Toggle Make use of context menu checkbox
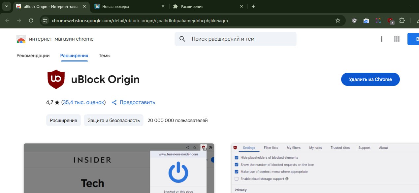The width and height of the screenshot is (419, 193). pos(236,172)
